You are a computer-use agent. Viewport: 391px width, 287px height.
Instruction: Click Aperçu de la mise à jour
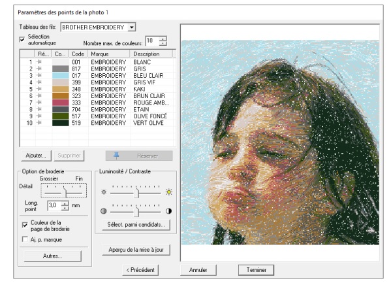pos(136,250)
